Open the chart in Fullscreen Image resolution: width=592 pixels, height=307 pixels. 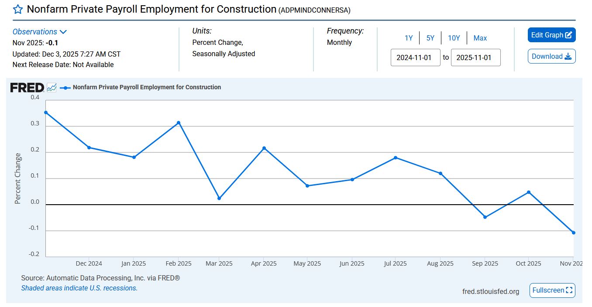coord(552,290)
